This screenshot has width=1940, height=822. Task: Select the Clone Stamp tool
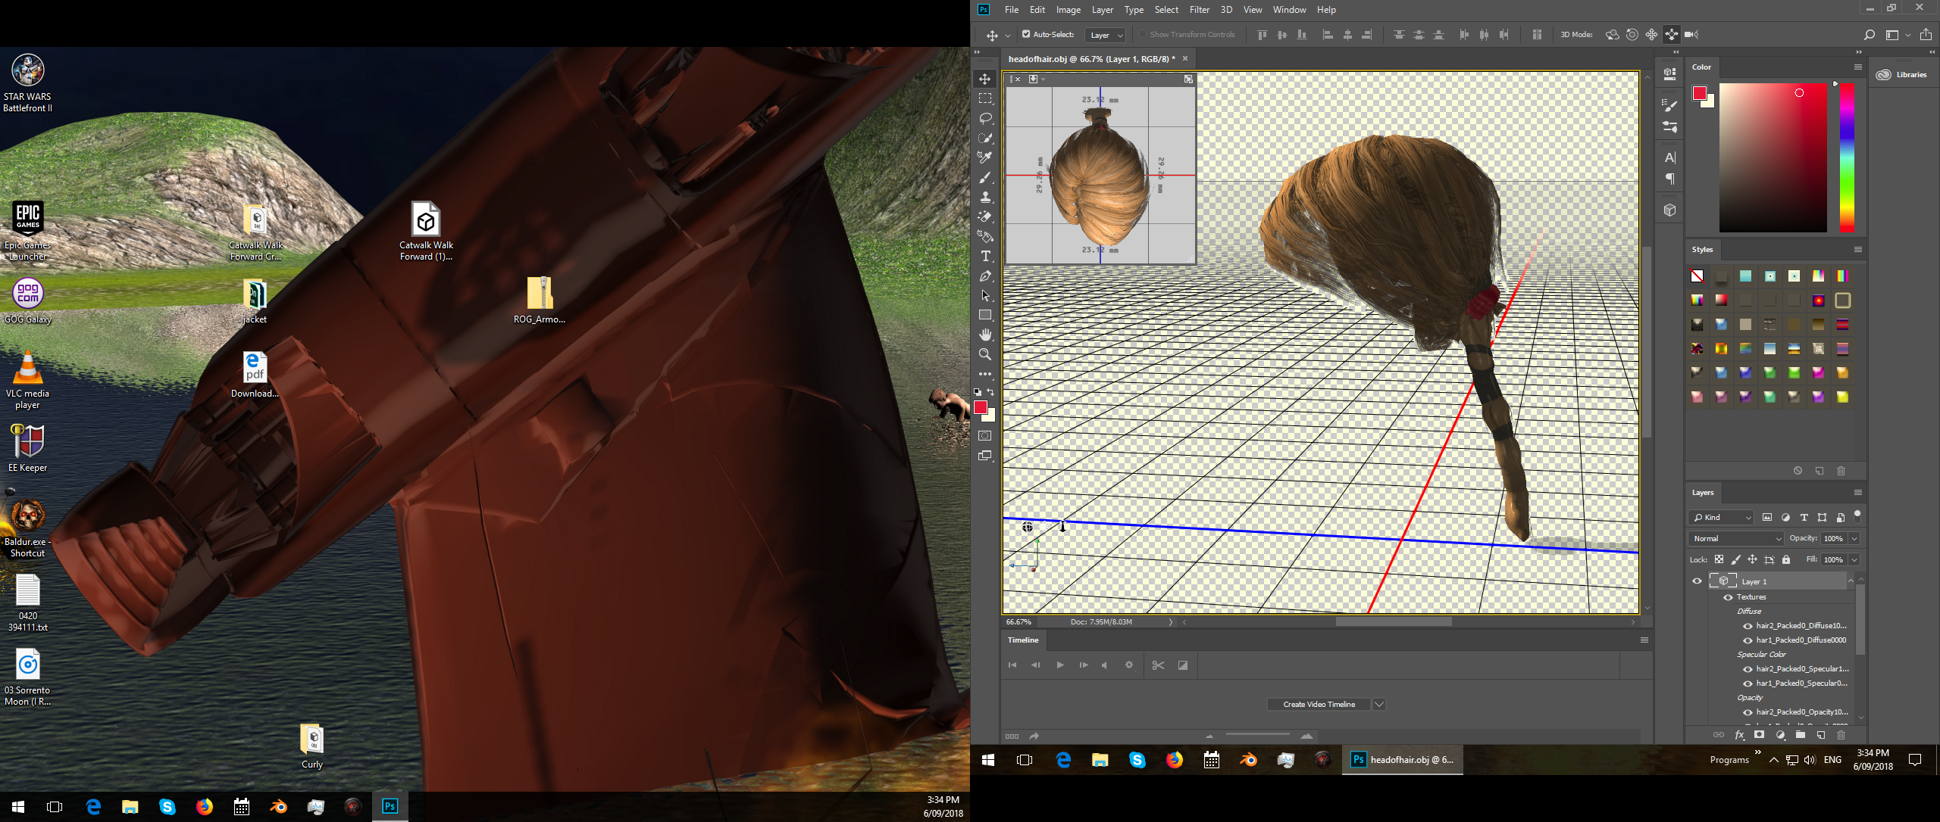[x=985, y=198]
